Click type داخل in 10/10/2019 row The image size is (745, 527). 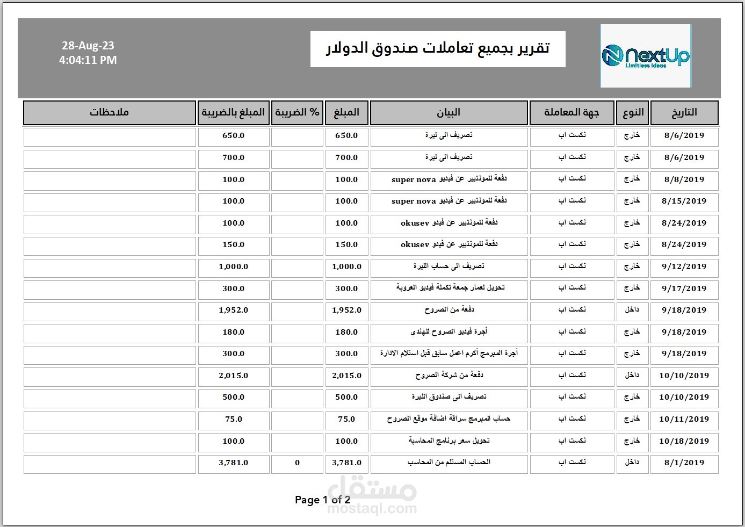(633, 376)
